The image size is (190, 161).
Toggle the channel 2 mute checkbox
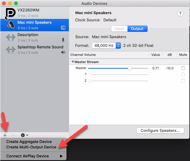183,81
